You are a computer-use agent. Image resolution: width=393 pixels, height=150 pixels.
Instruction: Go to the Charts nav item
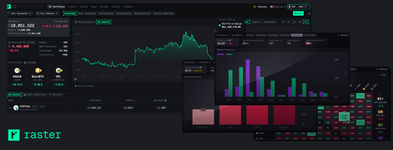pos(72,7)
